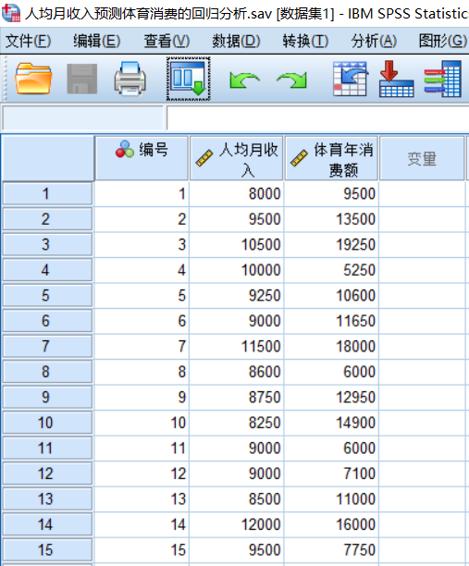Click consumption cell 19250

click(331, 245)
